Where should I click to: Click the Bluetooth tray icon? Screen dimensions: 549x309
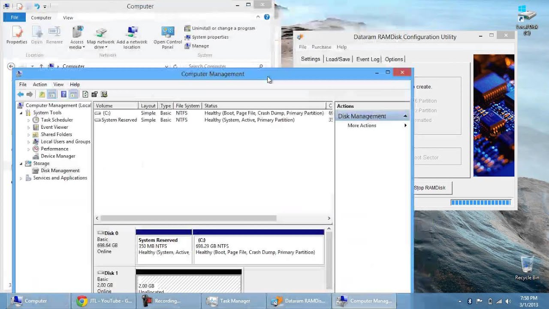(x=470, y=301)
